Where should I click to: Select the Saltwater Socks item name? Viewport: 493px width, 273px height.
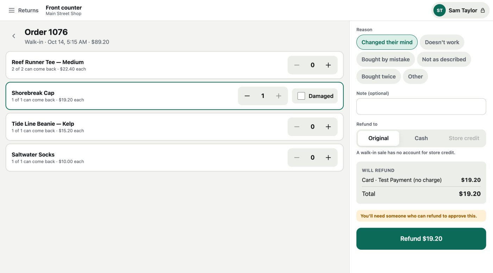pyautogui.click(x=33, y=155)
